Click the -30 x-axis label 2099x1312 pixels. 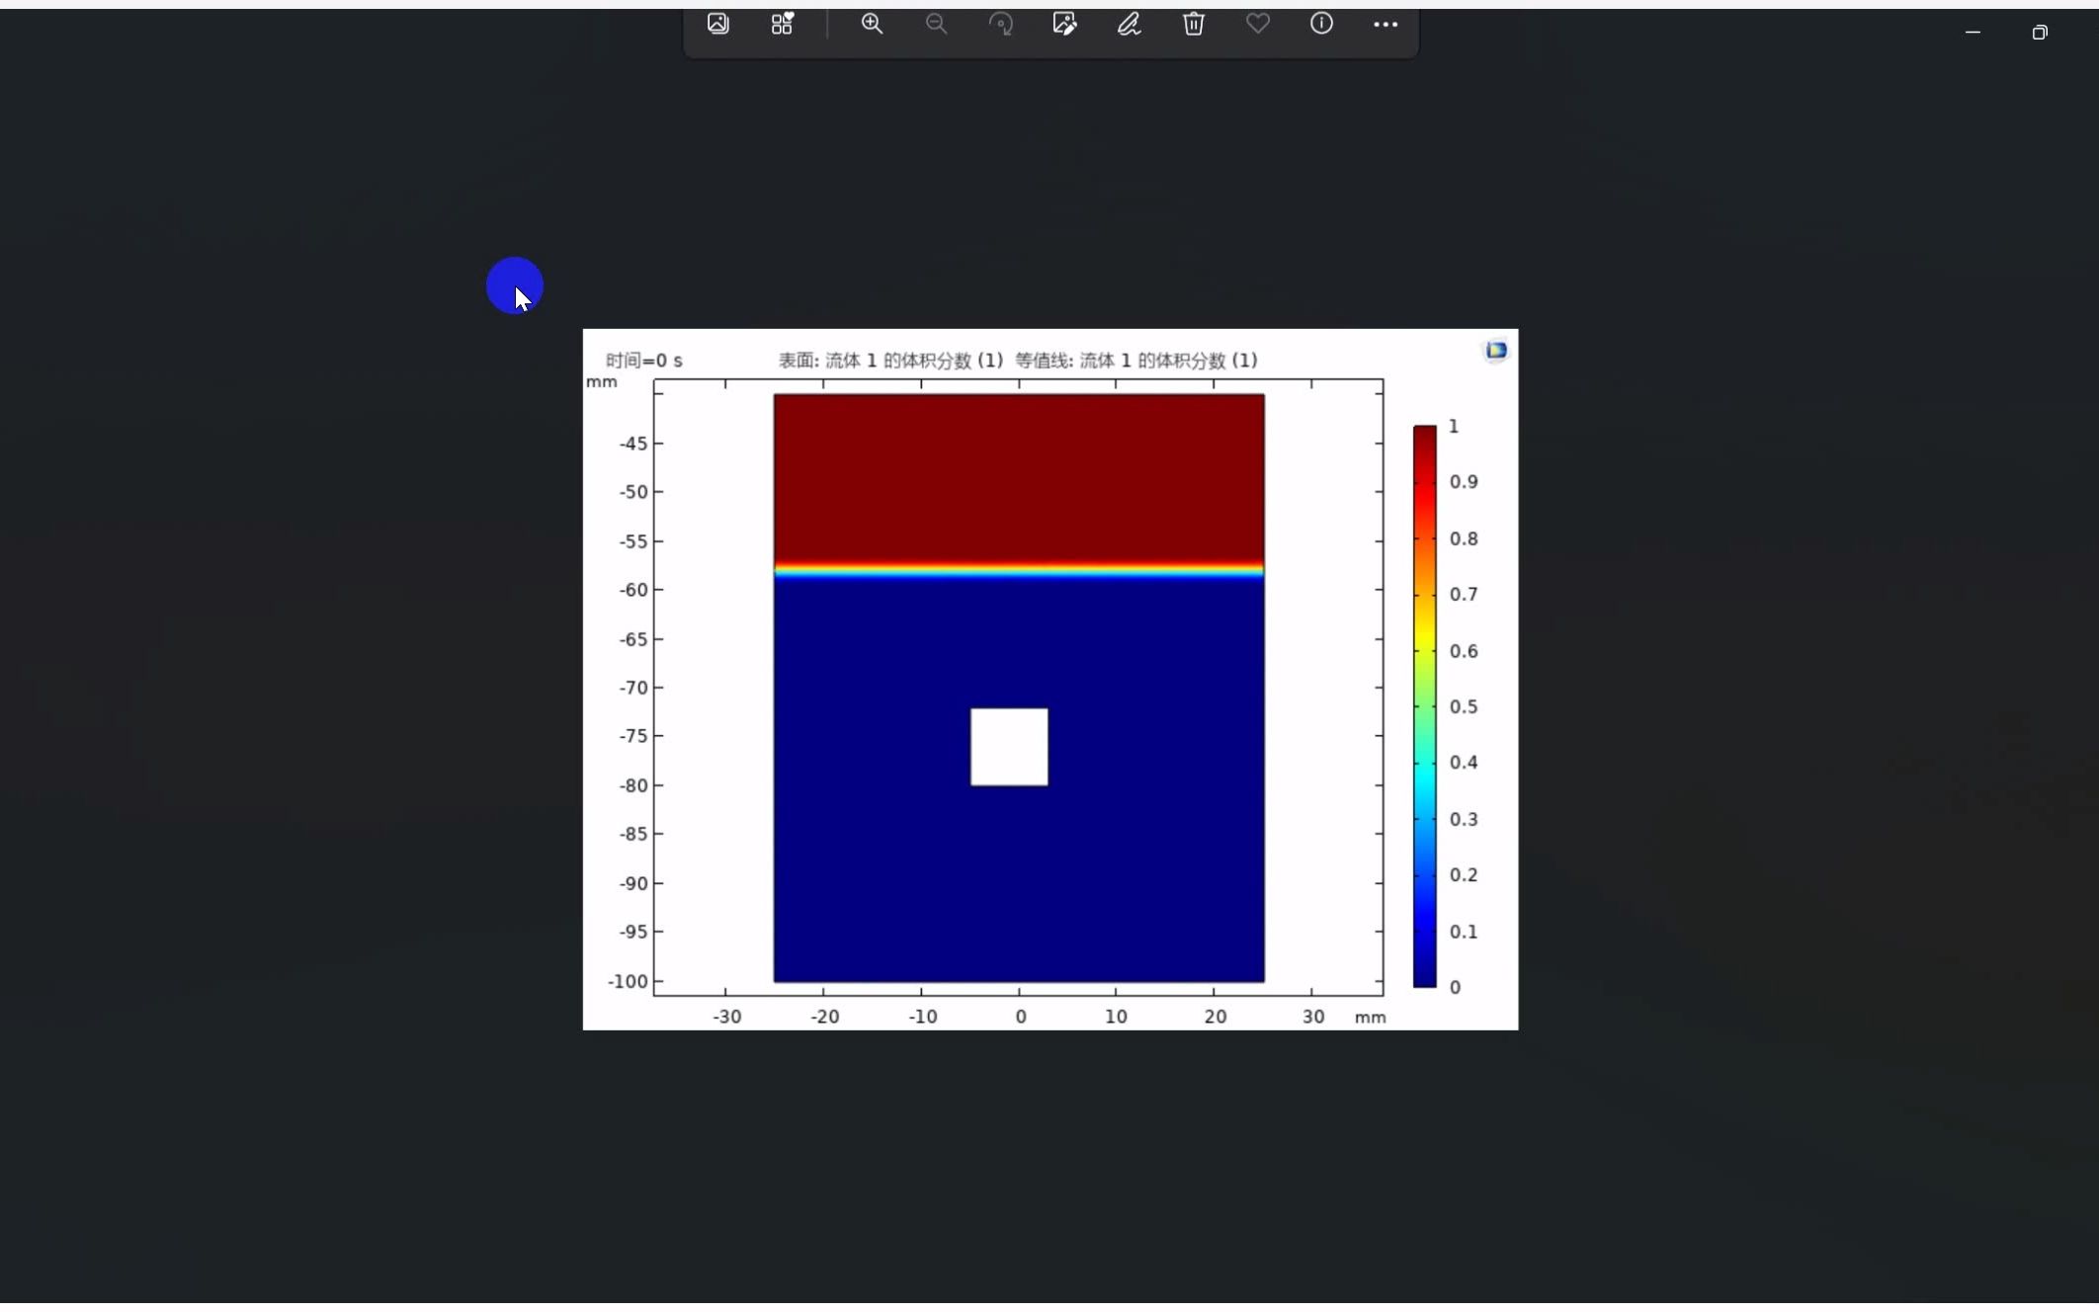[x=727, y=1017]
